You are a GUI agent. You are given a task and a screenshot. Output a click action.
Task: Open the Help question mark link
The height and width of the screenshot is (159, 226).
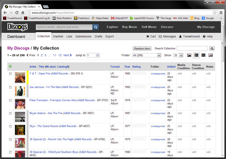click(x=208, y=36)
